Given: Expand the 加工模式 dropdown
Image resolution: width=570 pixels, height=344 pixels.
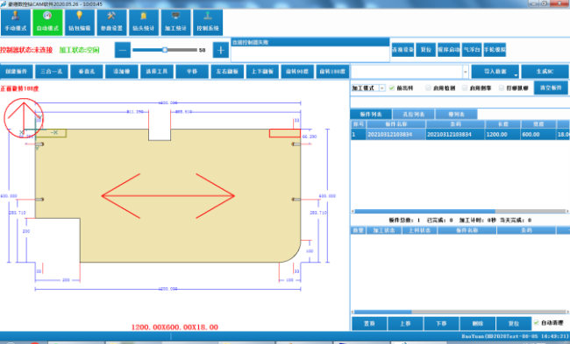Looking at the screenshot, I should click(x=381, y=88).
